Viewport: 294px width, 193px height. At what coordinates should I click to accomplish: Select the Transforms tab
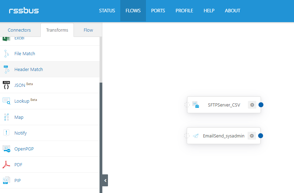[x=57, y=30]
